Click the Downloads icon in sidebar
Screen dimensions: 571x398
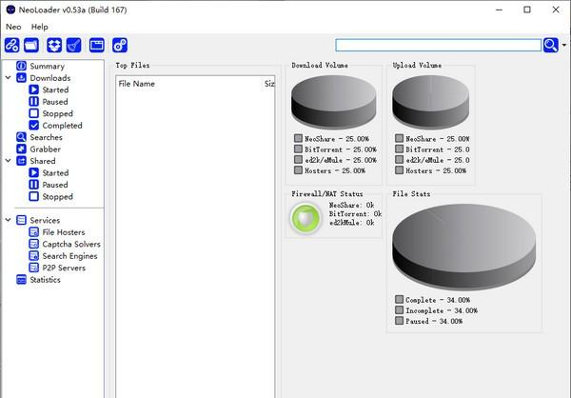[x=22, y=78]
